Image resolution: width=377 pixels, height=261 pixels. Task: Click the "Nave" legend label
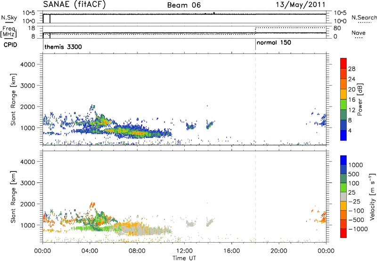359,33
